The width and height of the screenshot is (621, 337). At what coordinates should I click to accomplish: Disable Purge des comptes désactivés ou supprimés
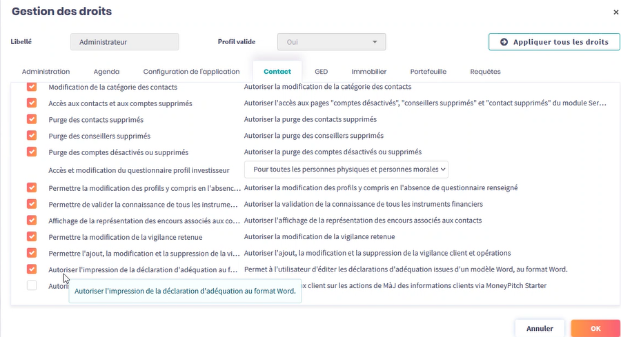click(32, 152)
